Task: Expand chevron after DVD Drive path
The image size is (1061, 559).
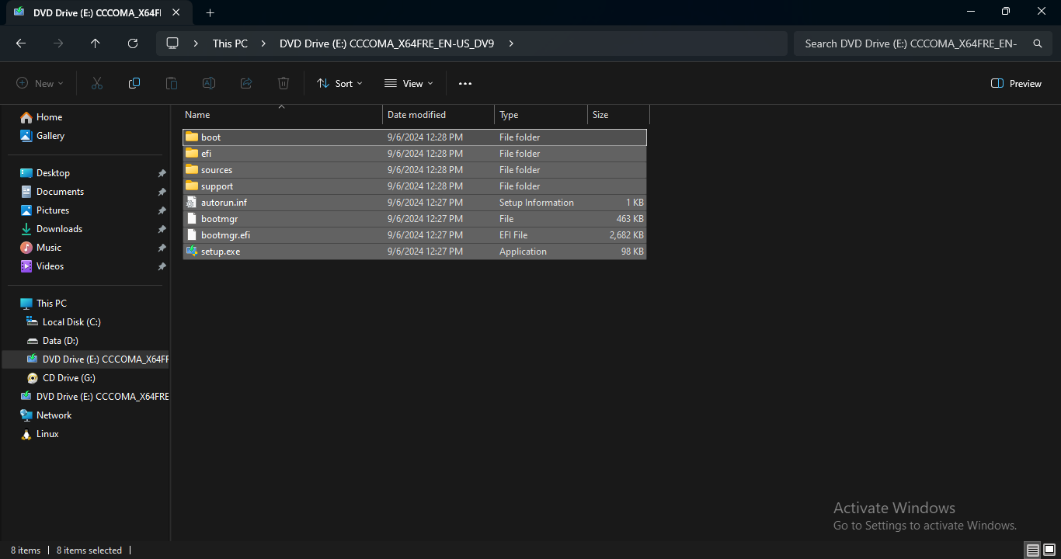Action: 510,43
